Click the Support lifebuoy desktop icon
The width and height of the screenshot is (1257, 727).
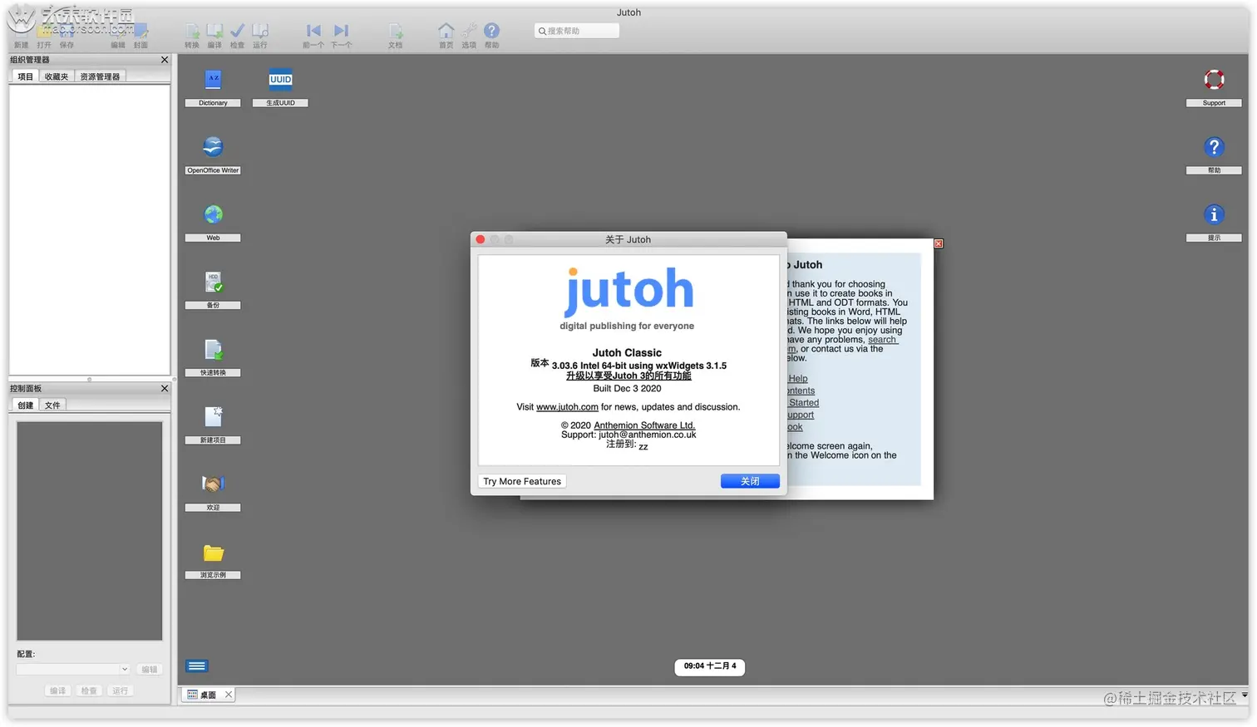pos(1214,87)
